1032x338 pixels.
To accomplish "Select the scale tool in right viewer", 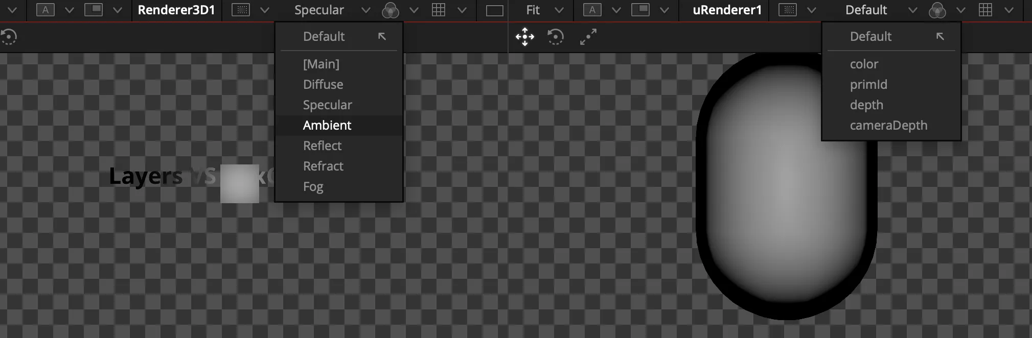I will pyautogui.click(x=588, y=37).
